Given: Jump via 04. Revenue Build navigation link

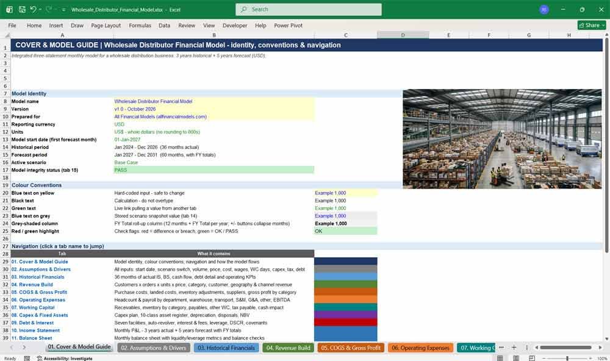Looking at the screenshot, I should click(32, 284).
